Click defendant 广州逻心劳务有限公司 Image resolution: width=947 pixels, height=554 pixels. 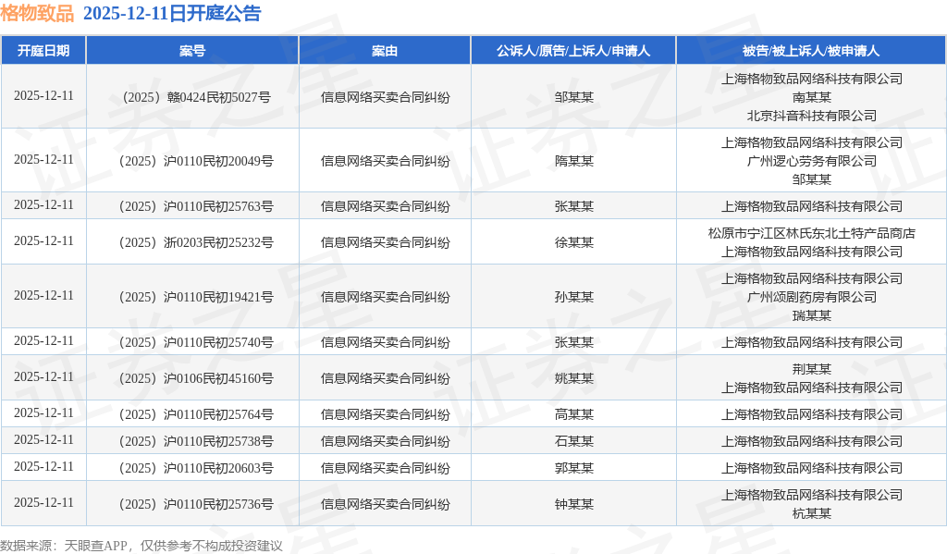point(812,161)
